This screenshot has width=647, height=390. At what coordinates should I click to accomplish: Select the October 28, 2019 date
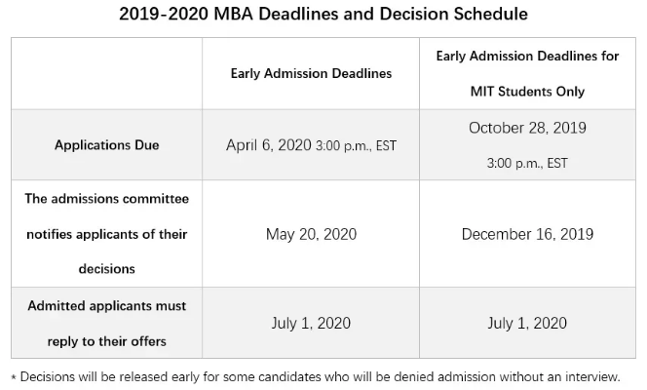(527, 128)
